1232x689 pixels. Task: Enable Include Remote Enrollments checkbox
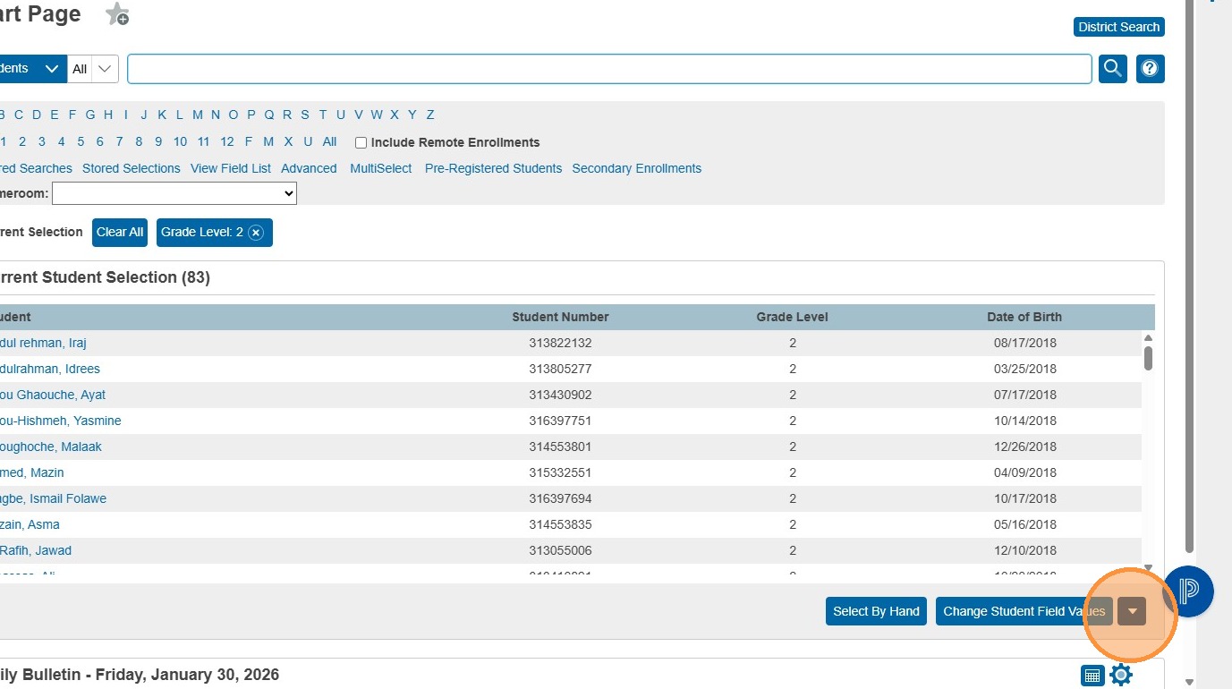(361, 142)
